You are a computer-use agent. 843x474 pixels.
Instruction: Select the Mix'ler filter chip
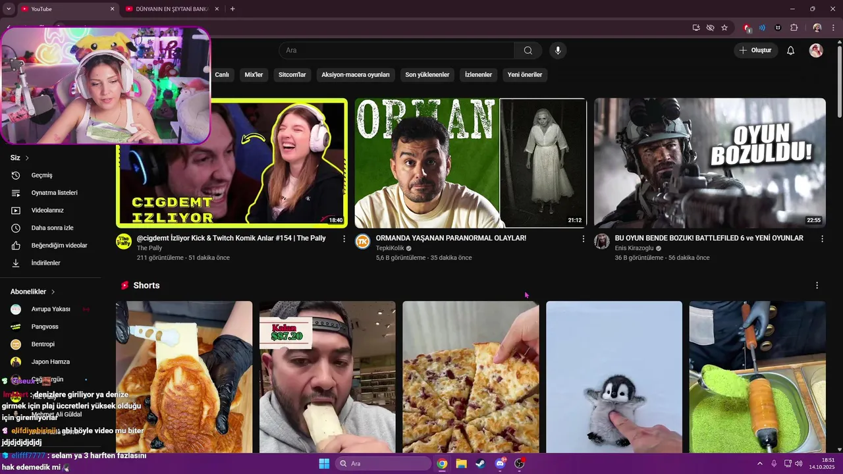(254, 75)
